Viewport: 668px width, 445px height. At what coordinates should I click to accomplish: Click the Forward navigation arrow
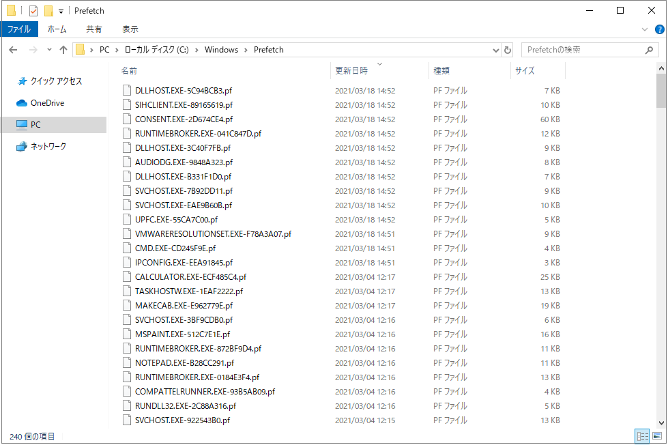[33, 50]
